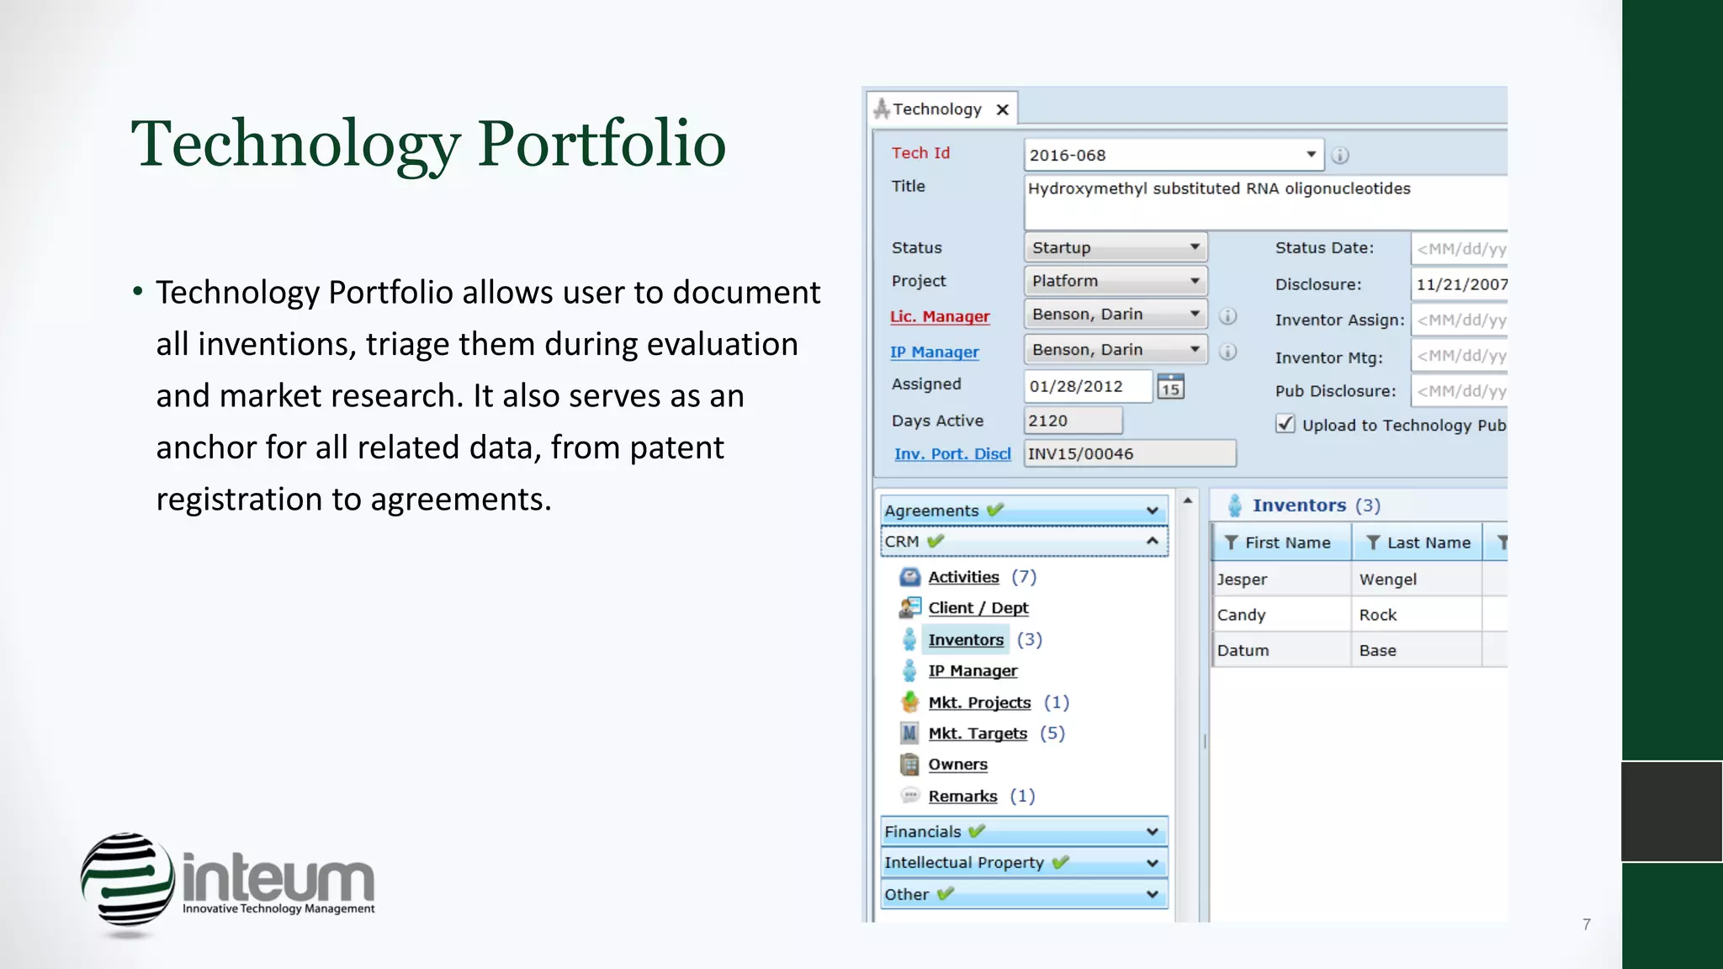This screenshot has width=1723, height=969.
Task: Click the Days Active field
Action: (x=1073, y=421)
